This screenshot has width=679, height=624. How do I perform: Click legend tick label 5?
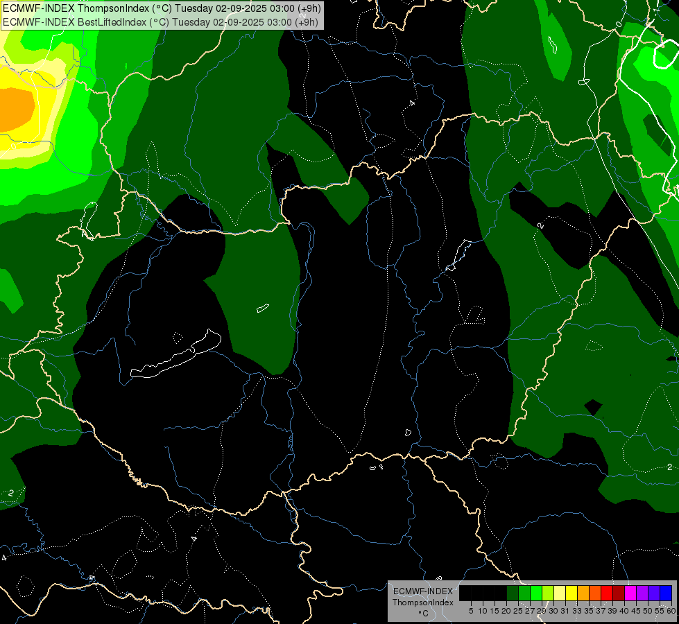[471, 611]
